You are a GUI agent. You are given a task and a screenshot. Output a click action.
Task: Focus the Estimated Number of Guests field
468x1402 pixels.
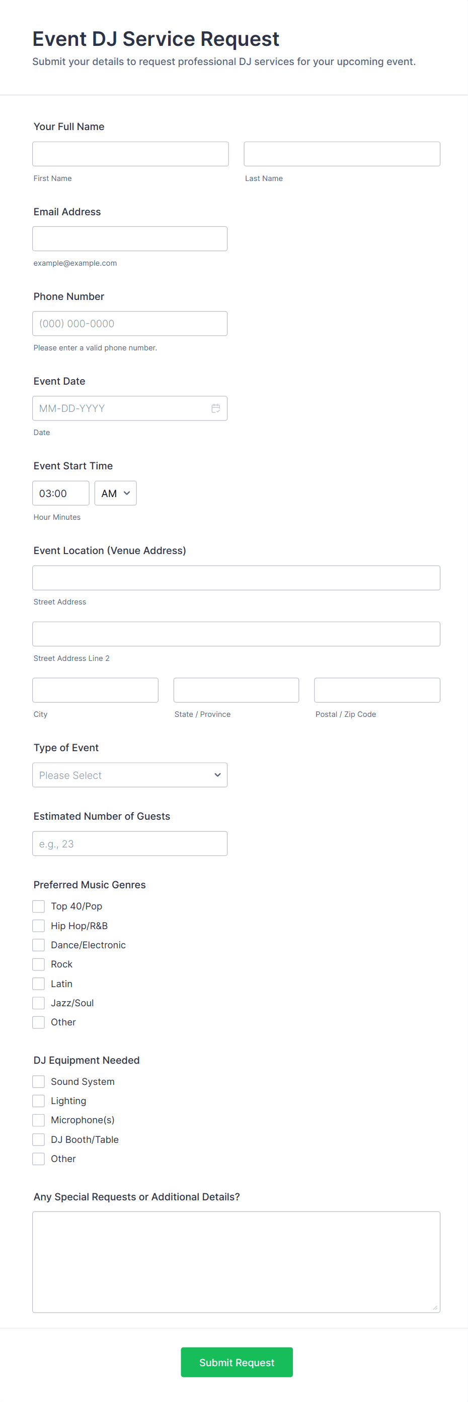click(130, 843)
